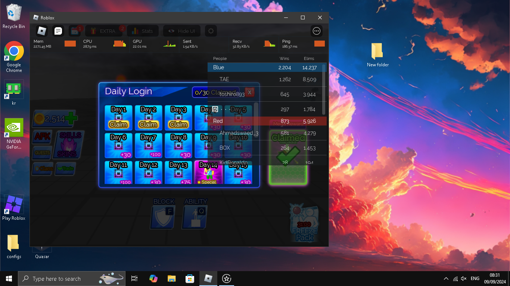Select the Day 15 reward tile
The image size is (510, 286).
[x=238, y=172]
